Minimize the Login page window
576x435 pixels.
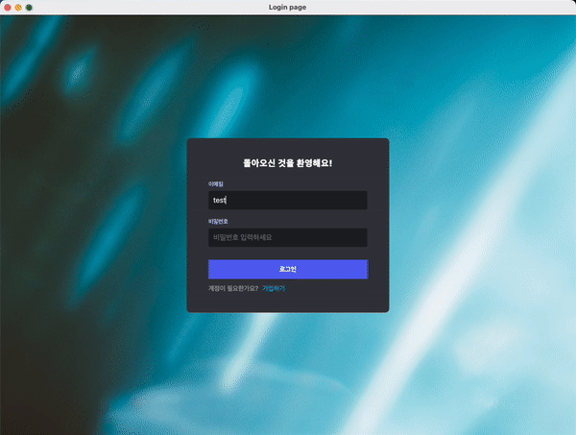tap(18, 8)
